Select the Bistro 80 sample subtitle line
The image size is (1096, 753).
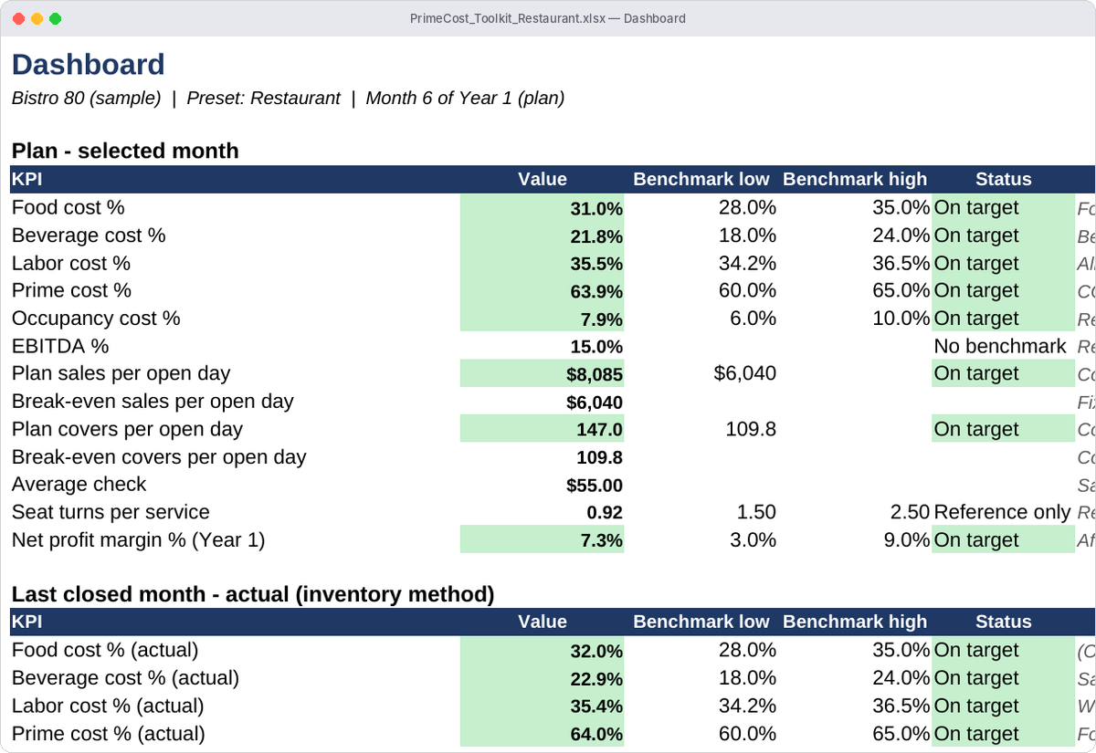(x=288, y=98)
